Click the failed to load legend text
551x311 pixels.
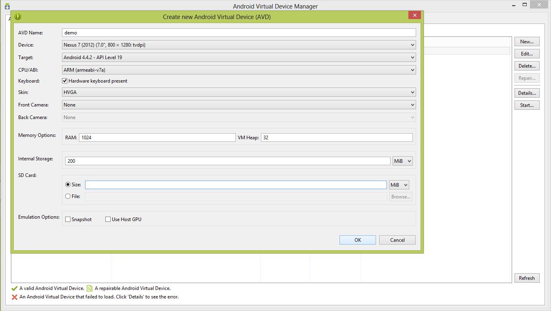99,297
